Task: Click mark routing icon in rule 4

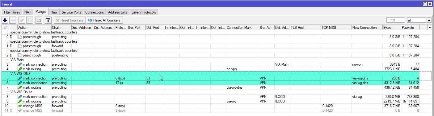Action: (20, 69)
